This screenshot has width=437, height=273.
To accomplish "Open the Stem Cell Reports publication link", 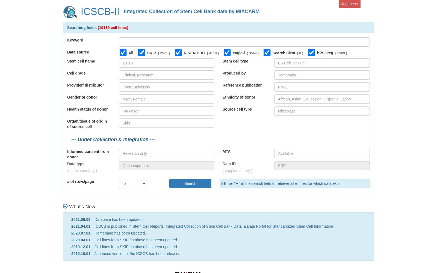I will tap(249, 226).
